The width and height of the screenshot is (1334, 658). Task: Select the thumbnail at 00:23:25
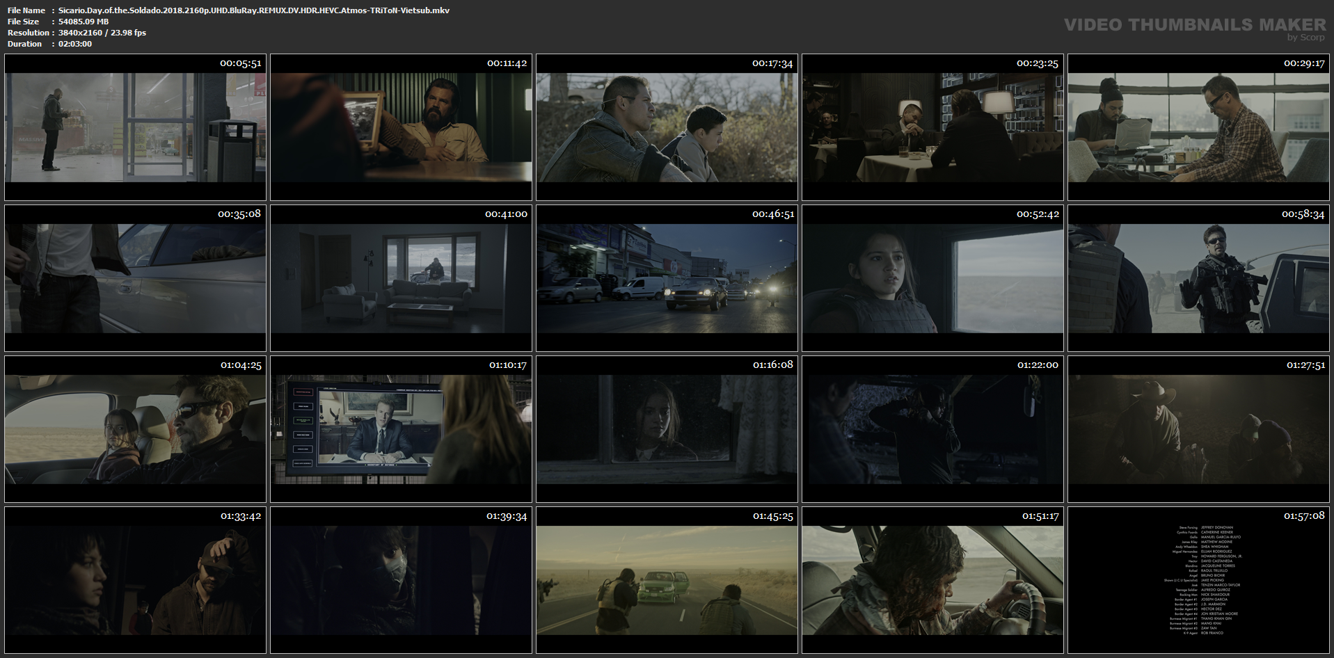coord(932,127)
